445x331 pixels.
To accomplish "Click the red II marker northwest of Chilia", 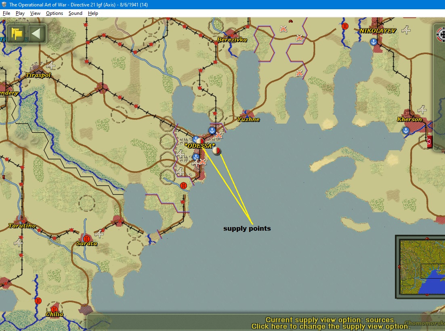I will tap(38, 301).
